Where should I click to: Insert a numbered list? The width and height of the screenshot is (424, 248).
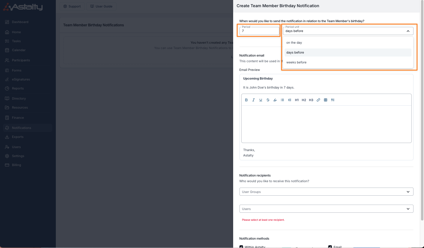(x=290, y=100)
